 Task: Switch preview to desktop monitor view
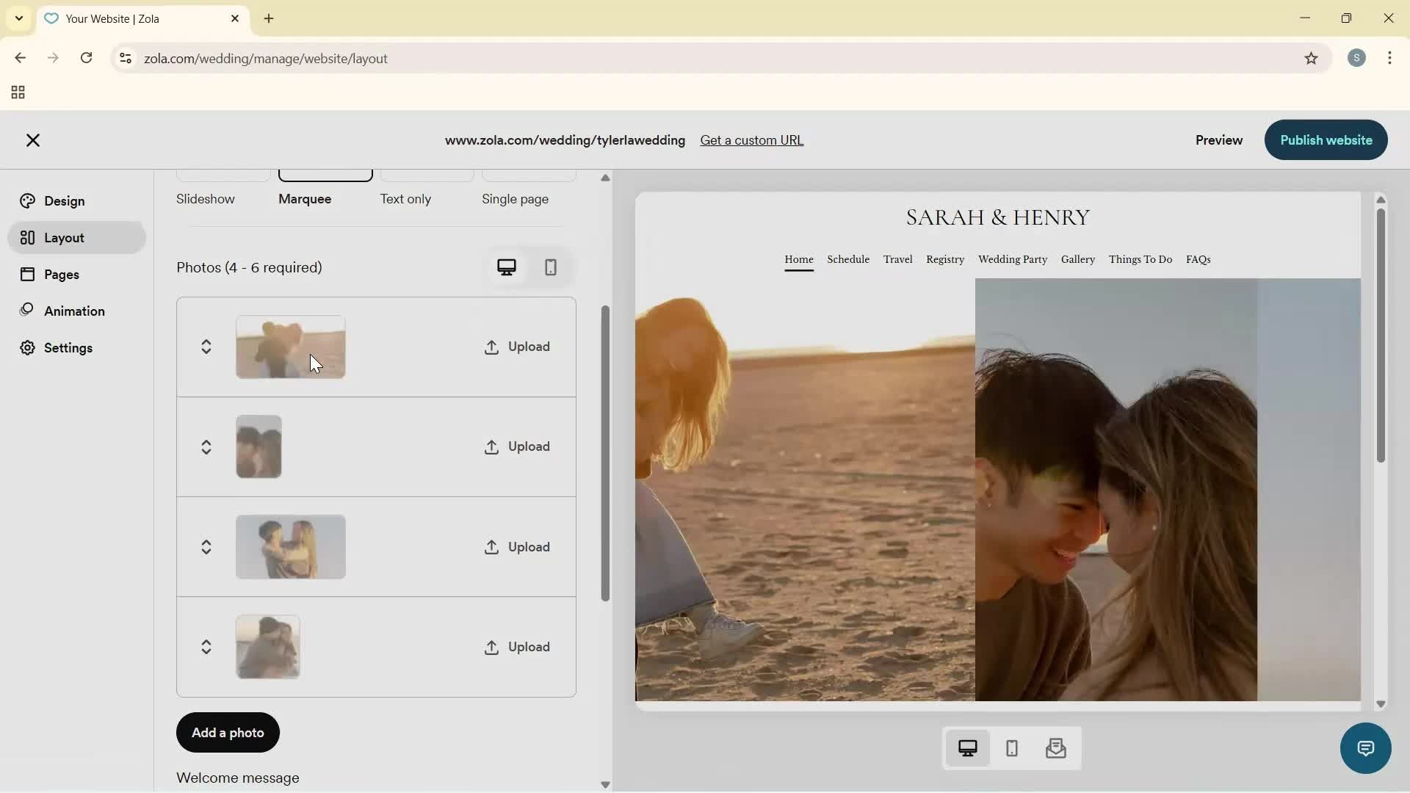point(968,748)
